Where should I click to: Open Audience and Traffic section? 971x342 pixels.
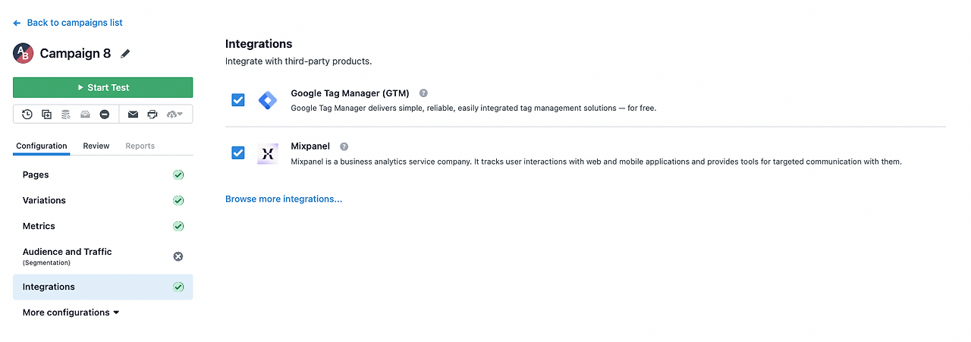103,256
